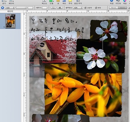Image resolution: width=130 pixels, height=122 pixels.
Task: Insert a table with 표 icon
Action: click(58, 1)
